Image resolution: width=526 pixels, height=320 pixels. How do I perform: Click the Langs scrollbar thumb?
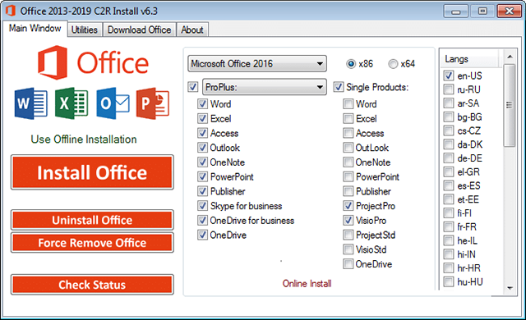pyautogui.click(x=510, y=105)
